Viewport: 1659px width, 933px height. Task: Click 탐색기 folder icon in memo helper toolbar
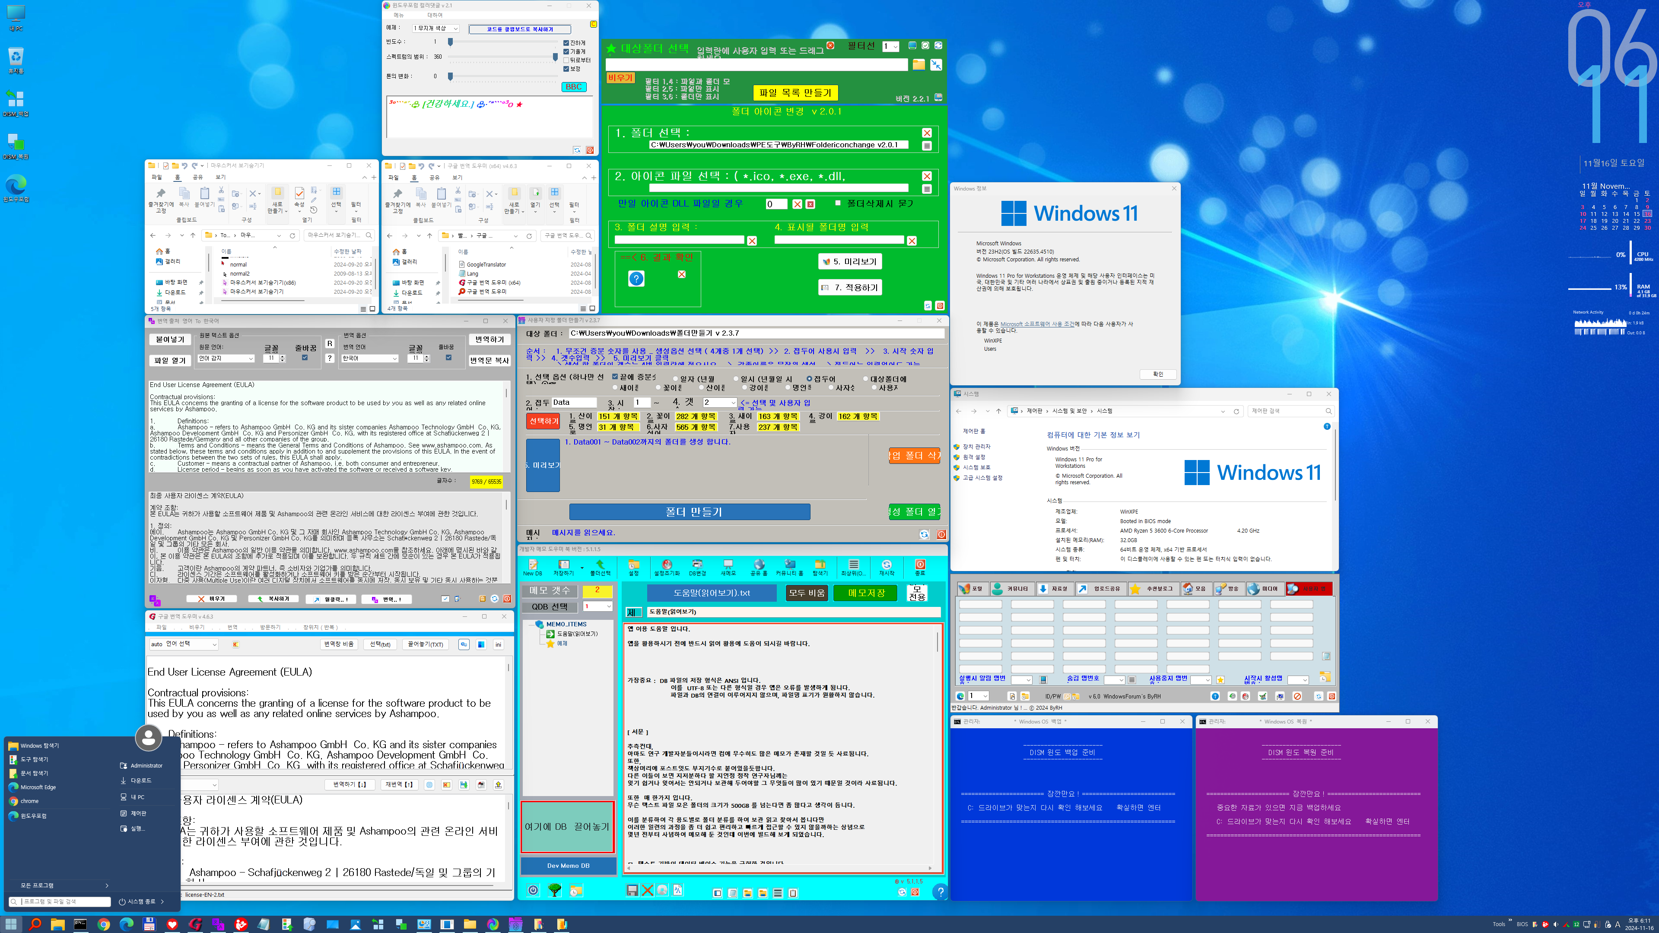point(820,567)
